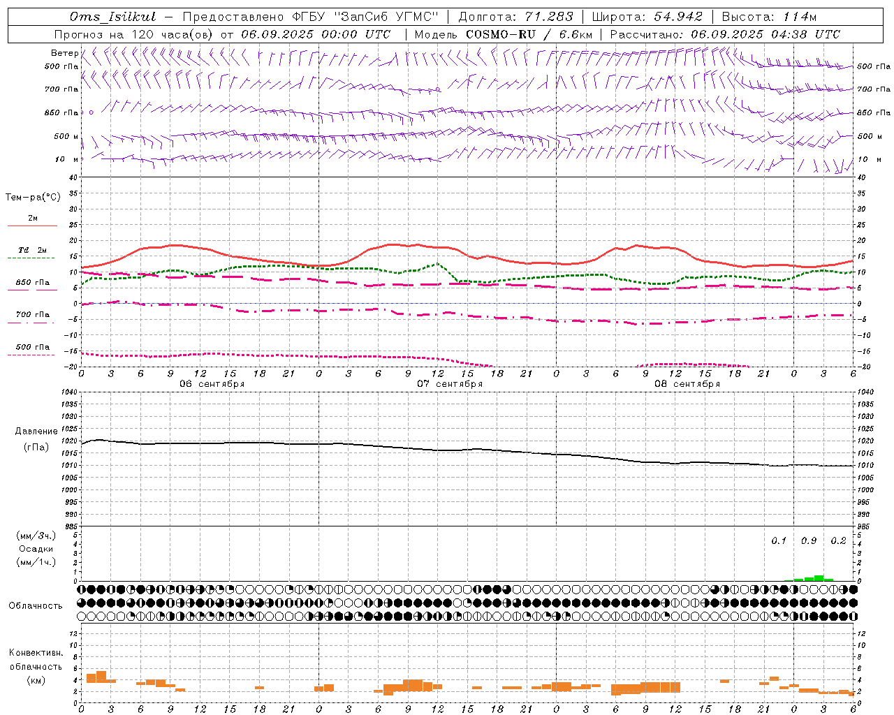The image size is (894, 715).
Task: Click the Модель COSMO-RU / 6.6км label
Action: click(x=504, y=34)
